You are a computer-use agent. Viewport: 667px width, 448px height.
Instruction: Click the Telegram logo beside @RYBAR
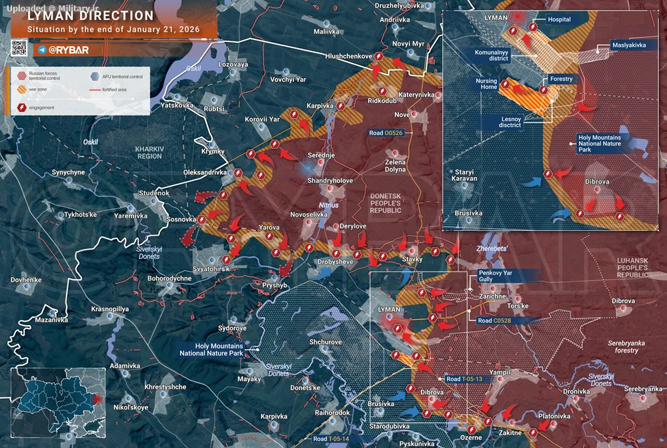[x=42, y=50]
